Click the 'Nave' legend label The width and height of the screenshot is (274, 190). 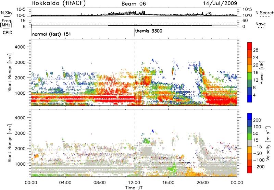click(261, 24)
